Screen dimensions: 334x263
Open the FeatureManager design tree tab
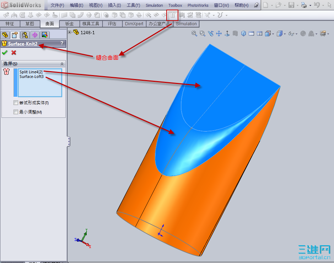[x=5, y=35]
